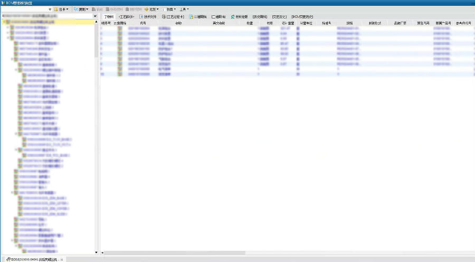Screen dimensions: 475x262
Task: Click the 材质 column header
Action: point(270,23)
